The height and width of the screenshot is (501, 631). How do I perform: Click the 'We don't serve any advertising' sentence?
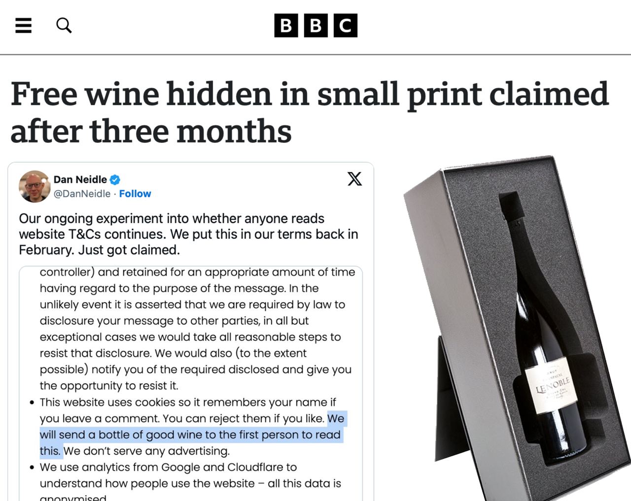coord(146,451)
